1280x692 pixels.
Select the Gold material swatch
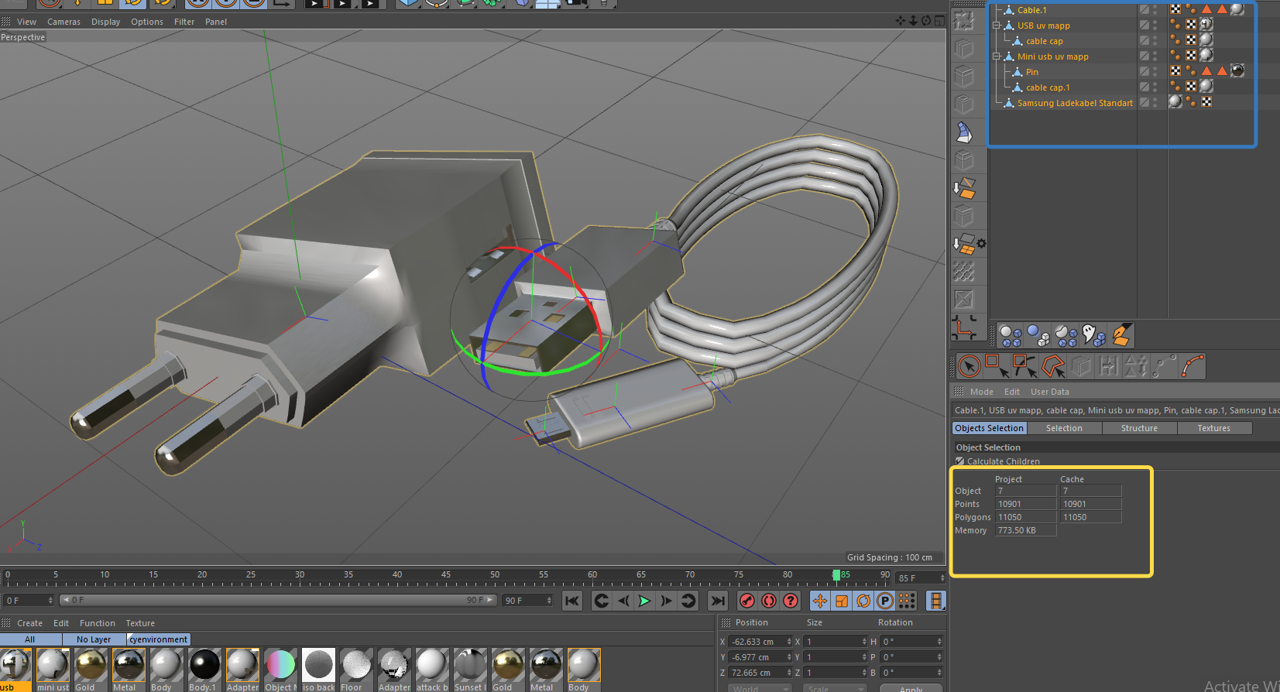pyautogui.click(x=91, y=666)
